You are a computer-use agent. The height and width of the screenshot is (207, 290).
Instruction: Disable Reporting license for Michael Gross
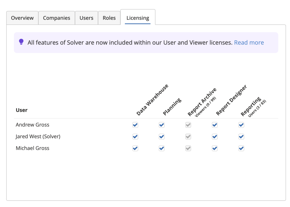[x=241, y=148]
